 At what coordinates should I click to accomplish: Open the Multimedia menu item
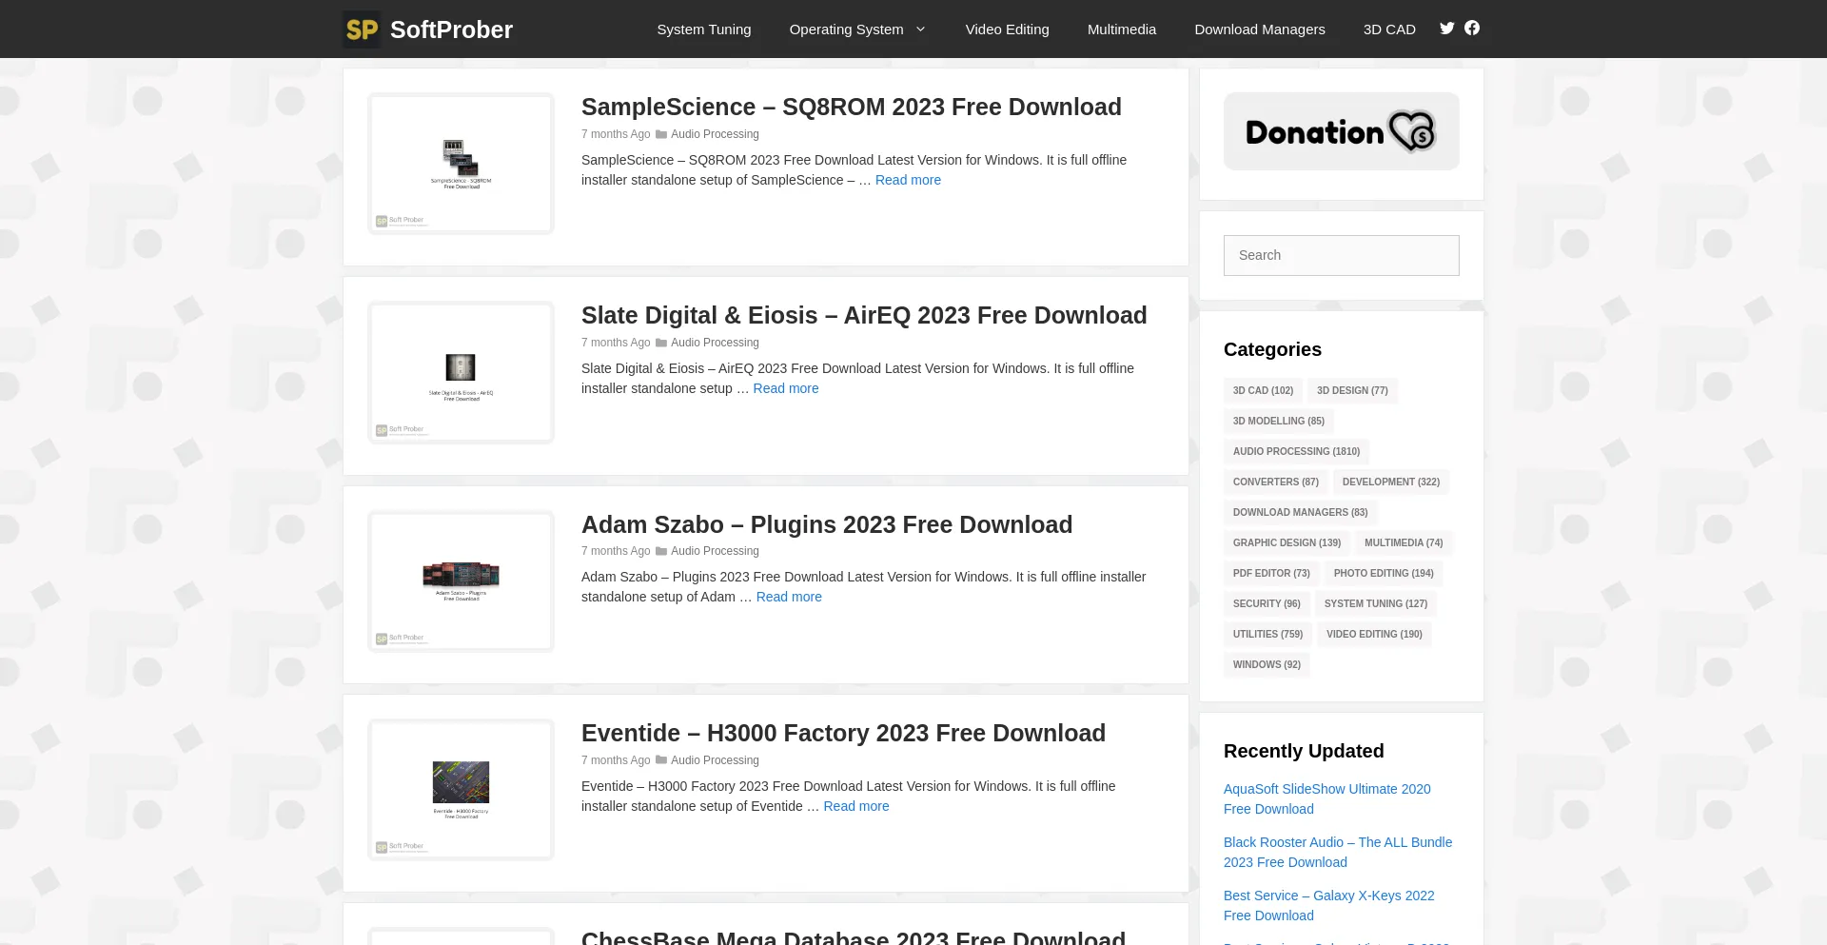[1122, 30]
